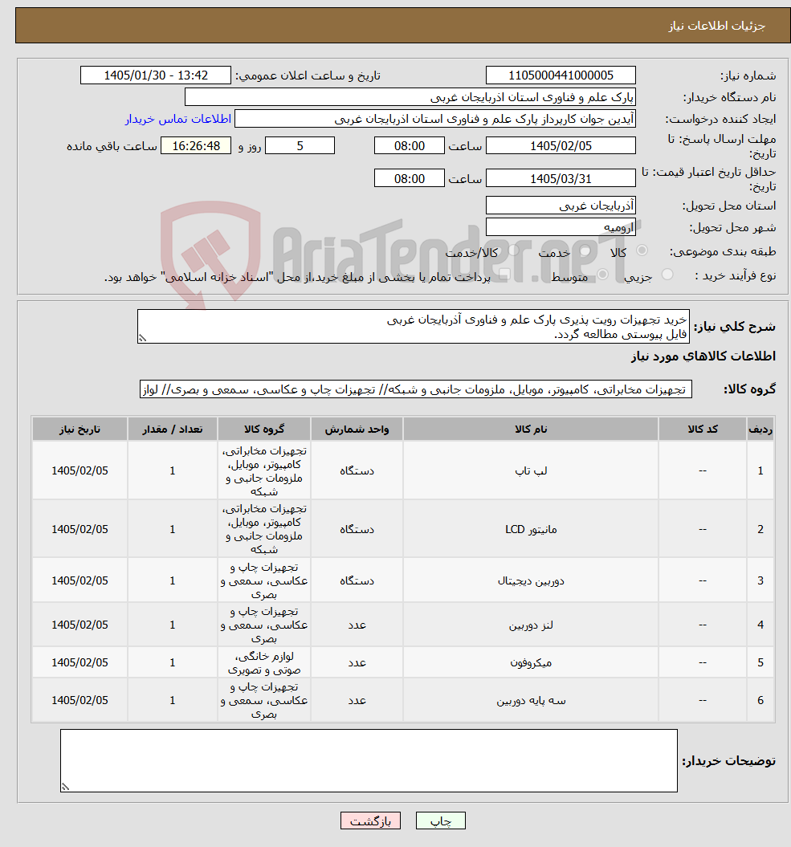Click the چاپ (print) button
791x847 pixels.
coord(440,821)
